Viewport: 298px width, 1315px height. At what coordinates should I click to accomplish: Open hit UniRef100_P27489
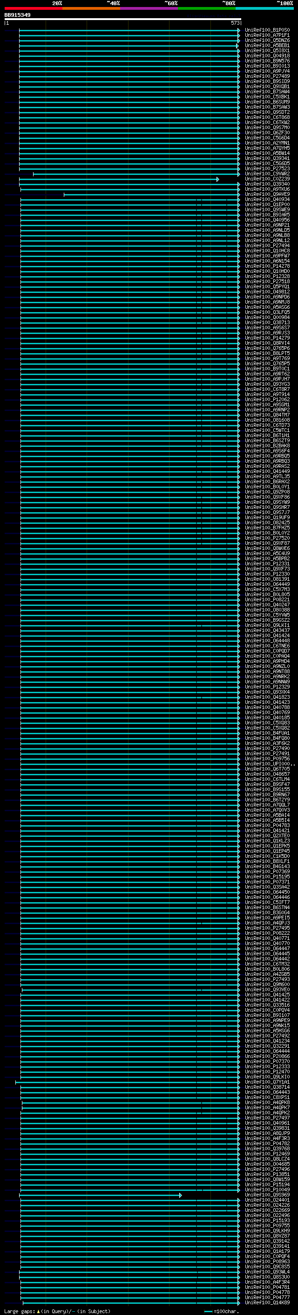pyautogui.click(x=267, y=76)
